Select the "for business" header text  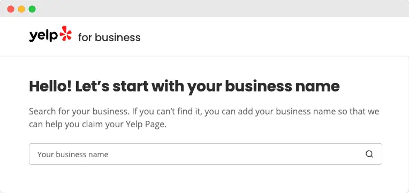109,37
